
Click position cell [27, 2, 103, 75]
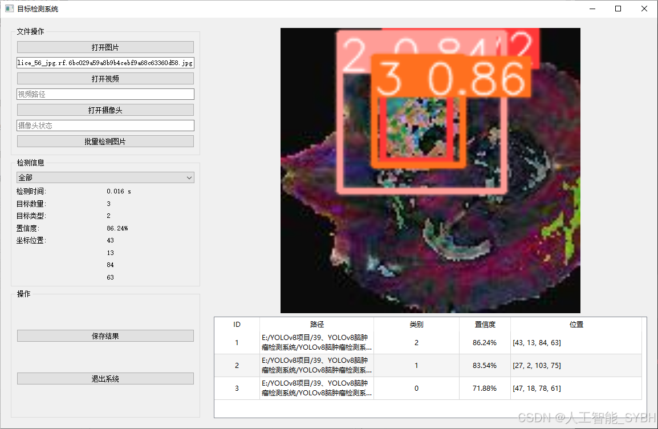(x=576, y=365)
